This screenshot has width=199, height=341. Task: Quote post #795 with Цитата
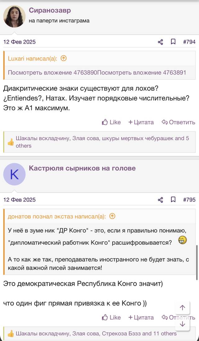click(141, 318)
